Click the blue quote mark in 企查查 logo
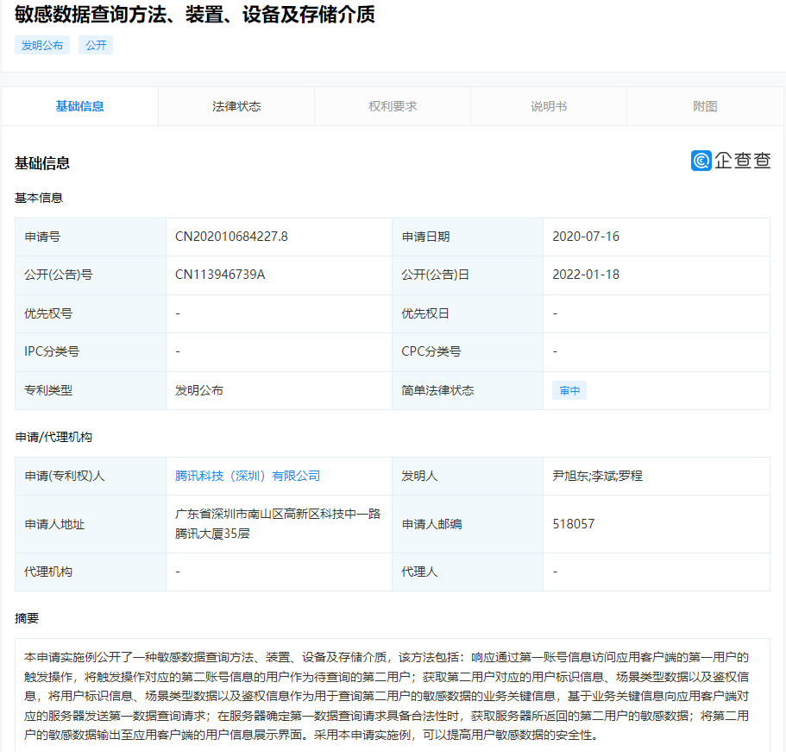This screenshot has height=752, width=786. coord(700,160)
